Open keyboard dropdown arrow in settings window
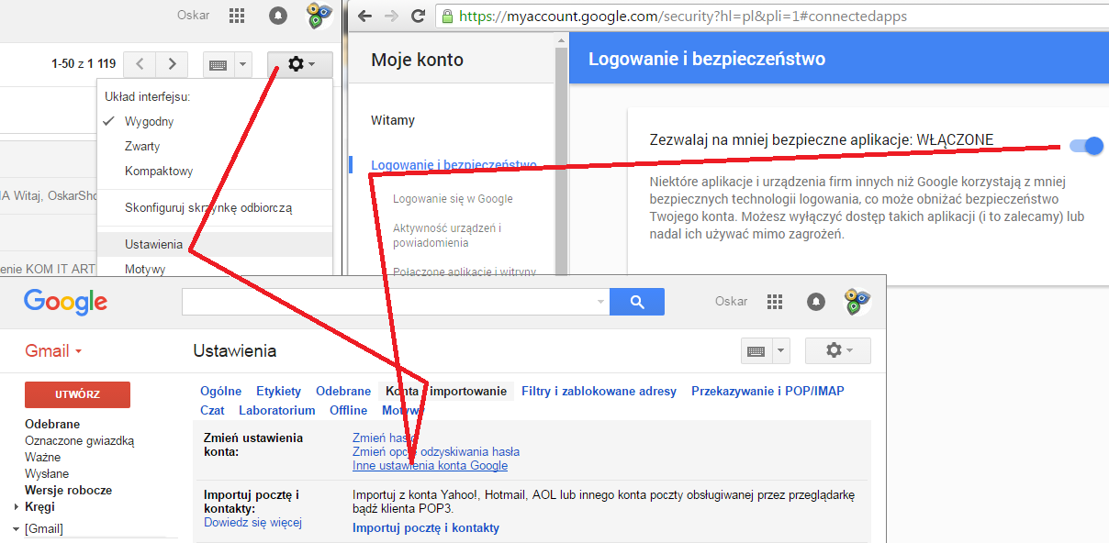The image size is (1109, 543). 780,350
